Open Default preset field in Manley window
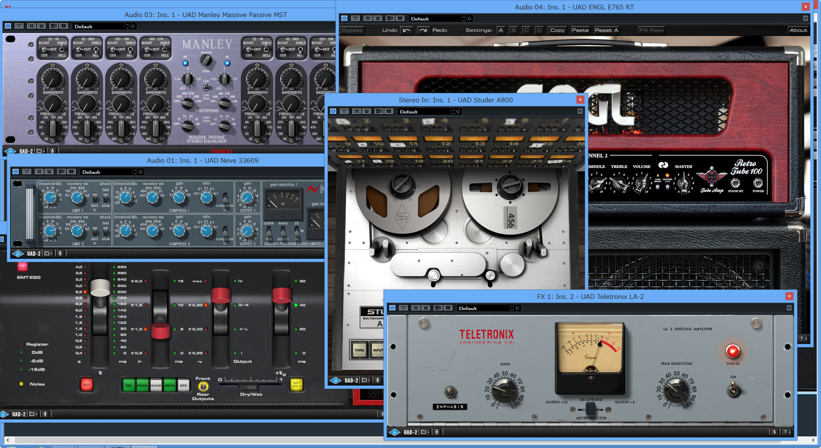This screenshot has width=821, height=448. 99,26
